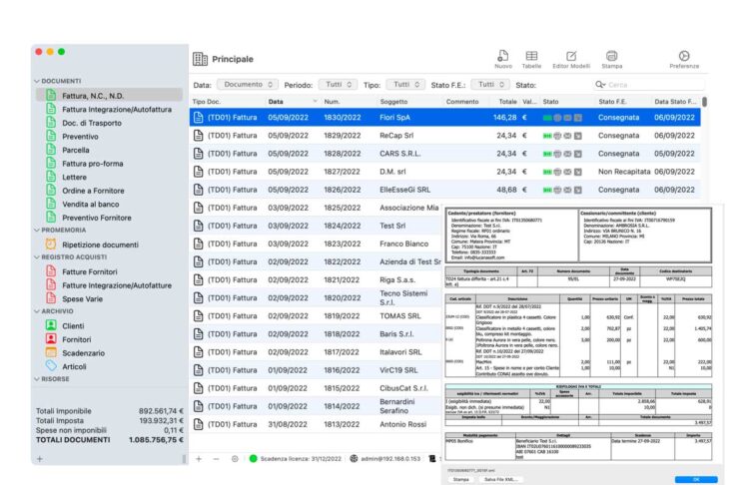Select invoice 1830/2022 Fiori SpA row
Viewport: 740px width, 485px height.
pyautogui.click(x=445, y=118)
